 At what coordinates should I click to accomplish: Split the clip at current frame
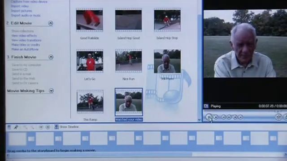pyautogui.click(x=278, y=117)
